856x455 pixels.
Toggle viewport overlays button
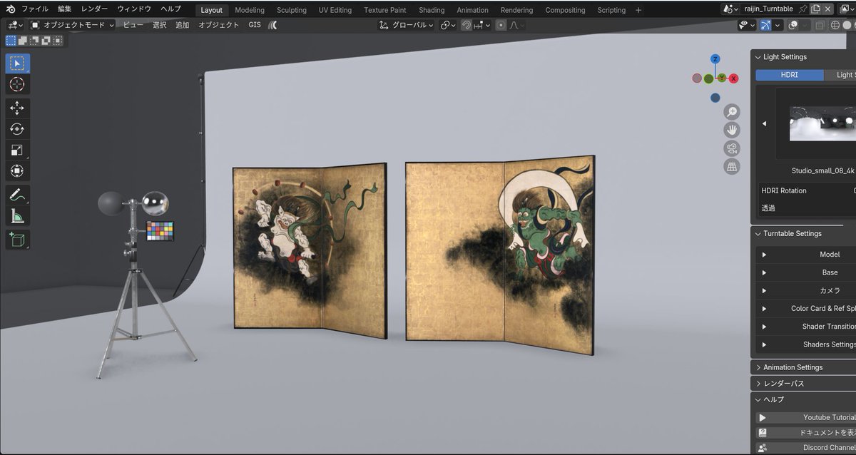[793, 25]
